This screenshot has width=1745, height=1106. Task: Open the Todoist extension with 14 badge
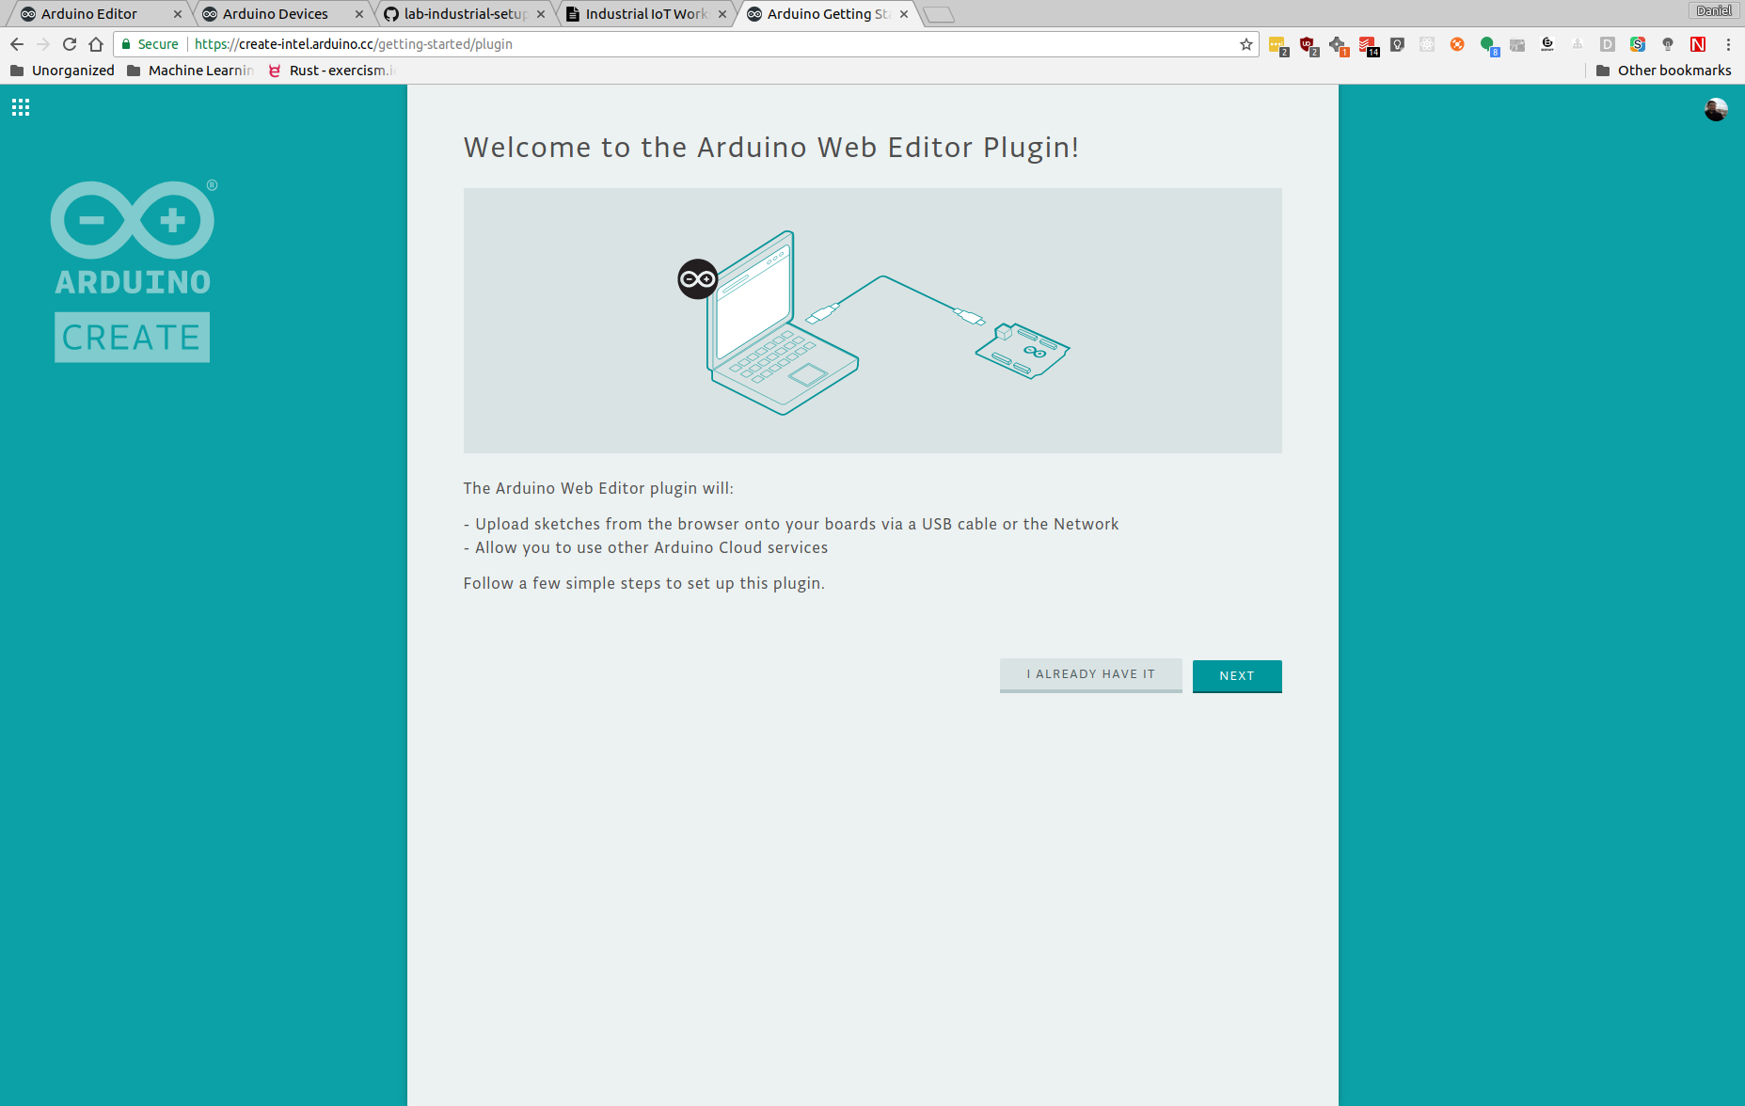point(1368,44)
